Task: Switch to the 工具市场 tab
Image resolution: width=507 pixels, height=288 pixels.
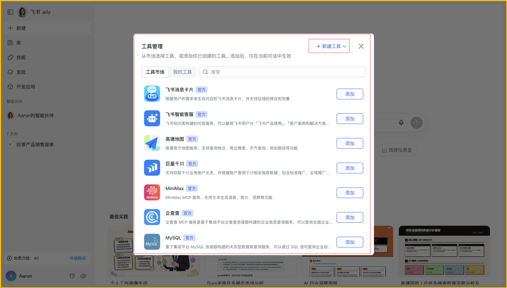Action: coord(155,72)
